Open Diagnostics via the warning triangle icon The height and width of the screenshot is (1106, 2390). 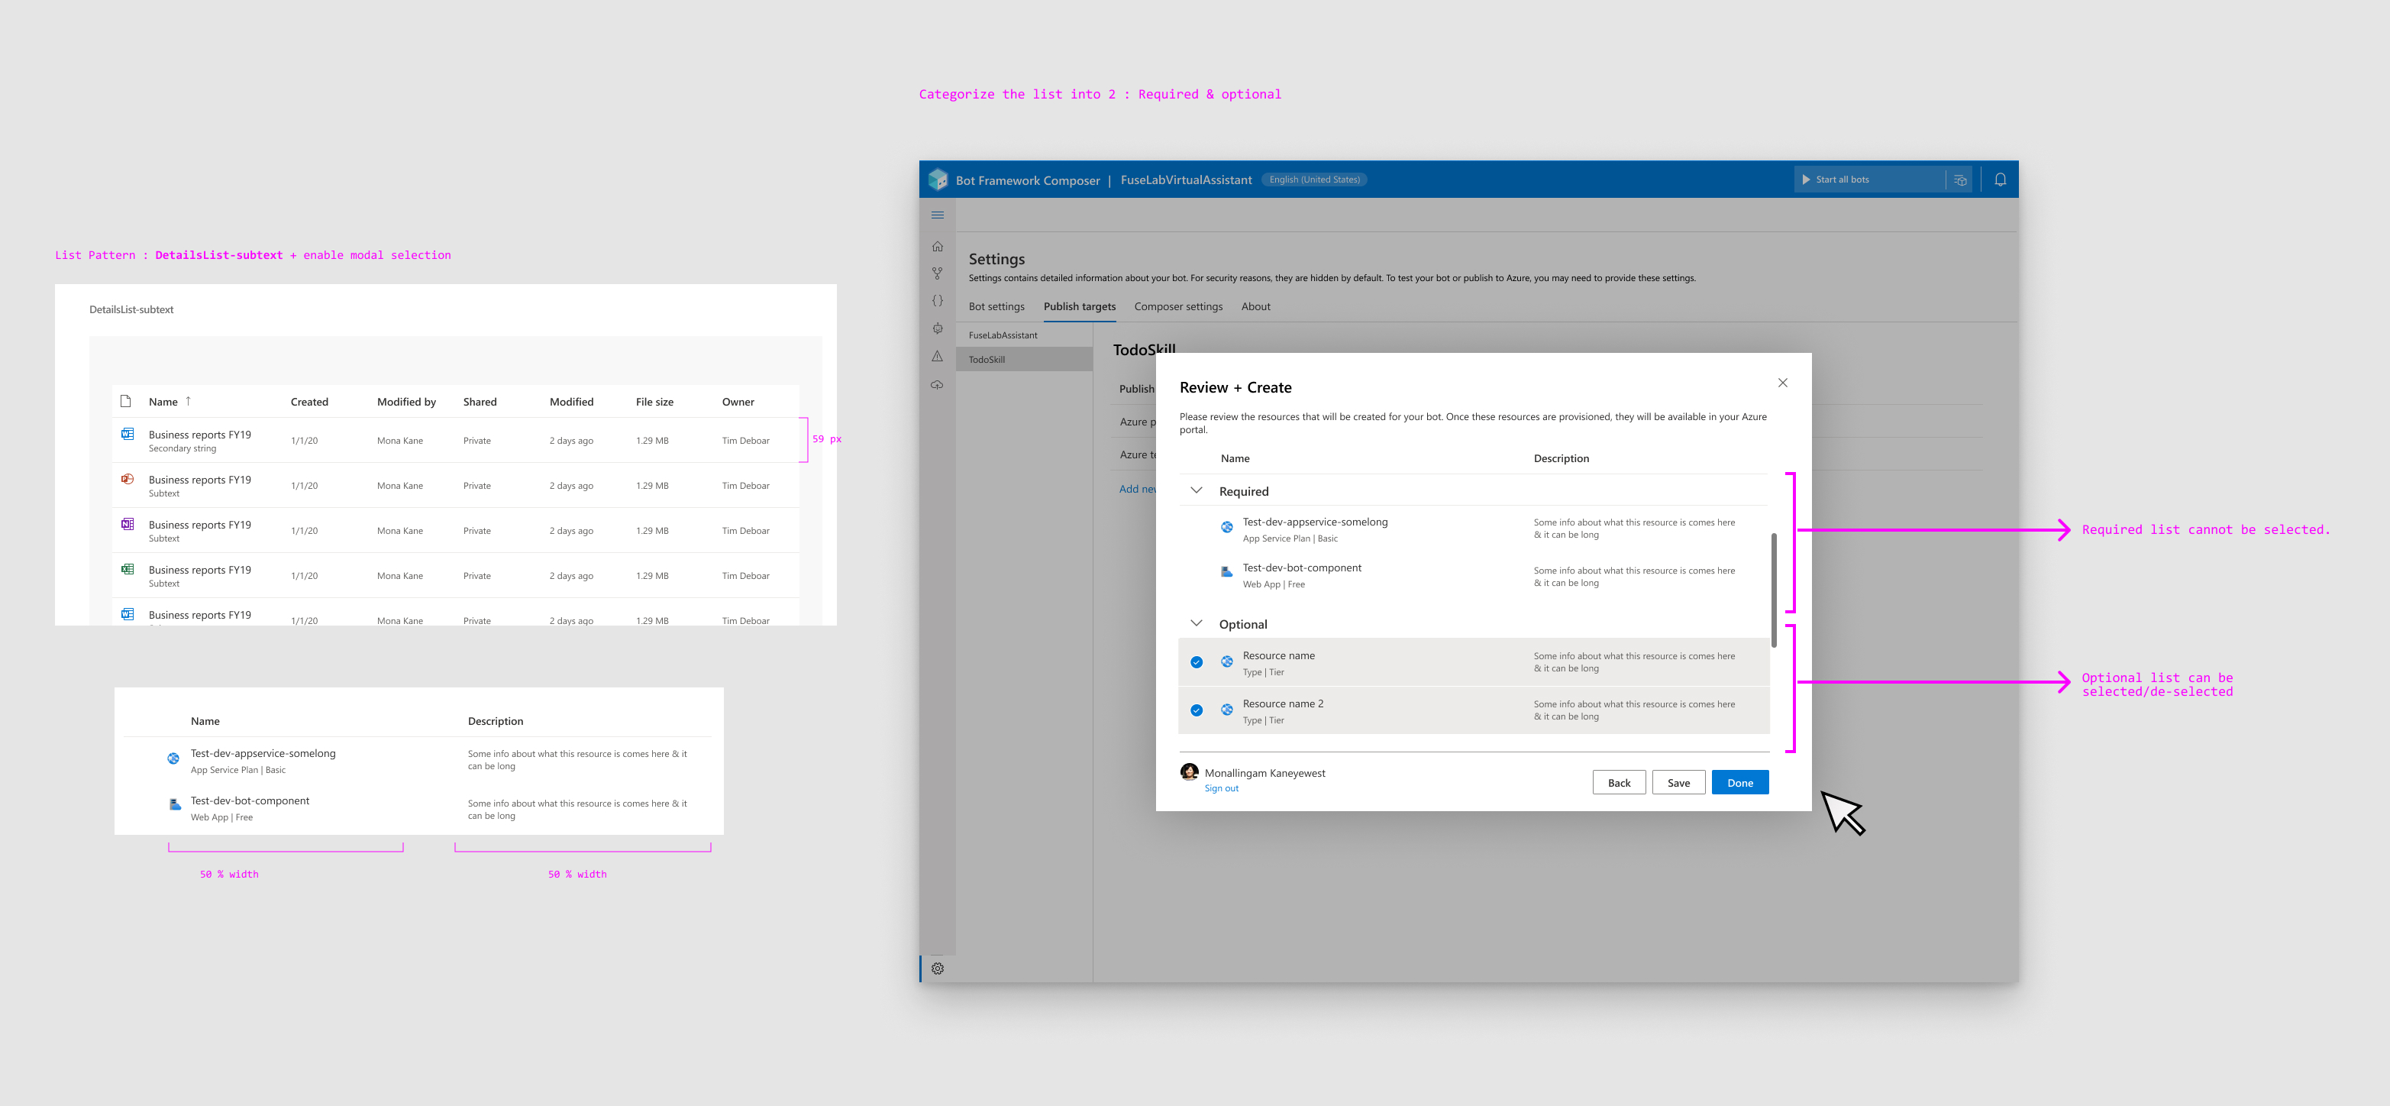tap(938, 355)
